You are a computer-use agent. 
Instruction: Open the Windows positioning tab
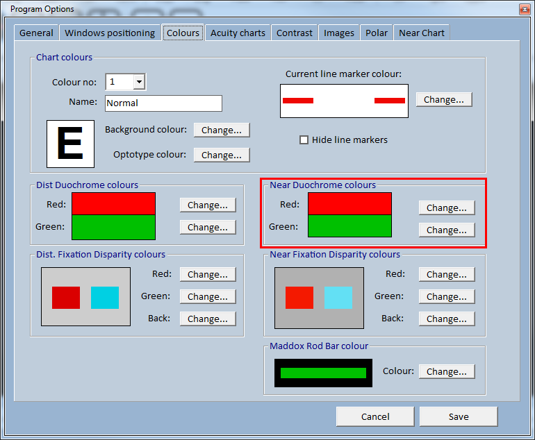(x=110, y=33)
